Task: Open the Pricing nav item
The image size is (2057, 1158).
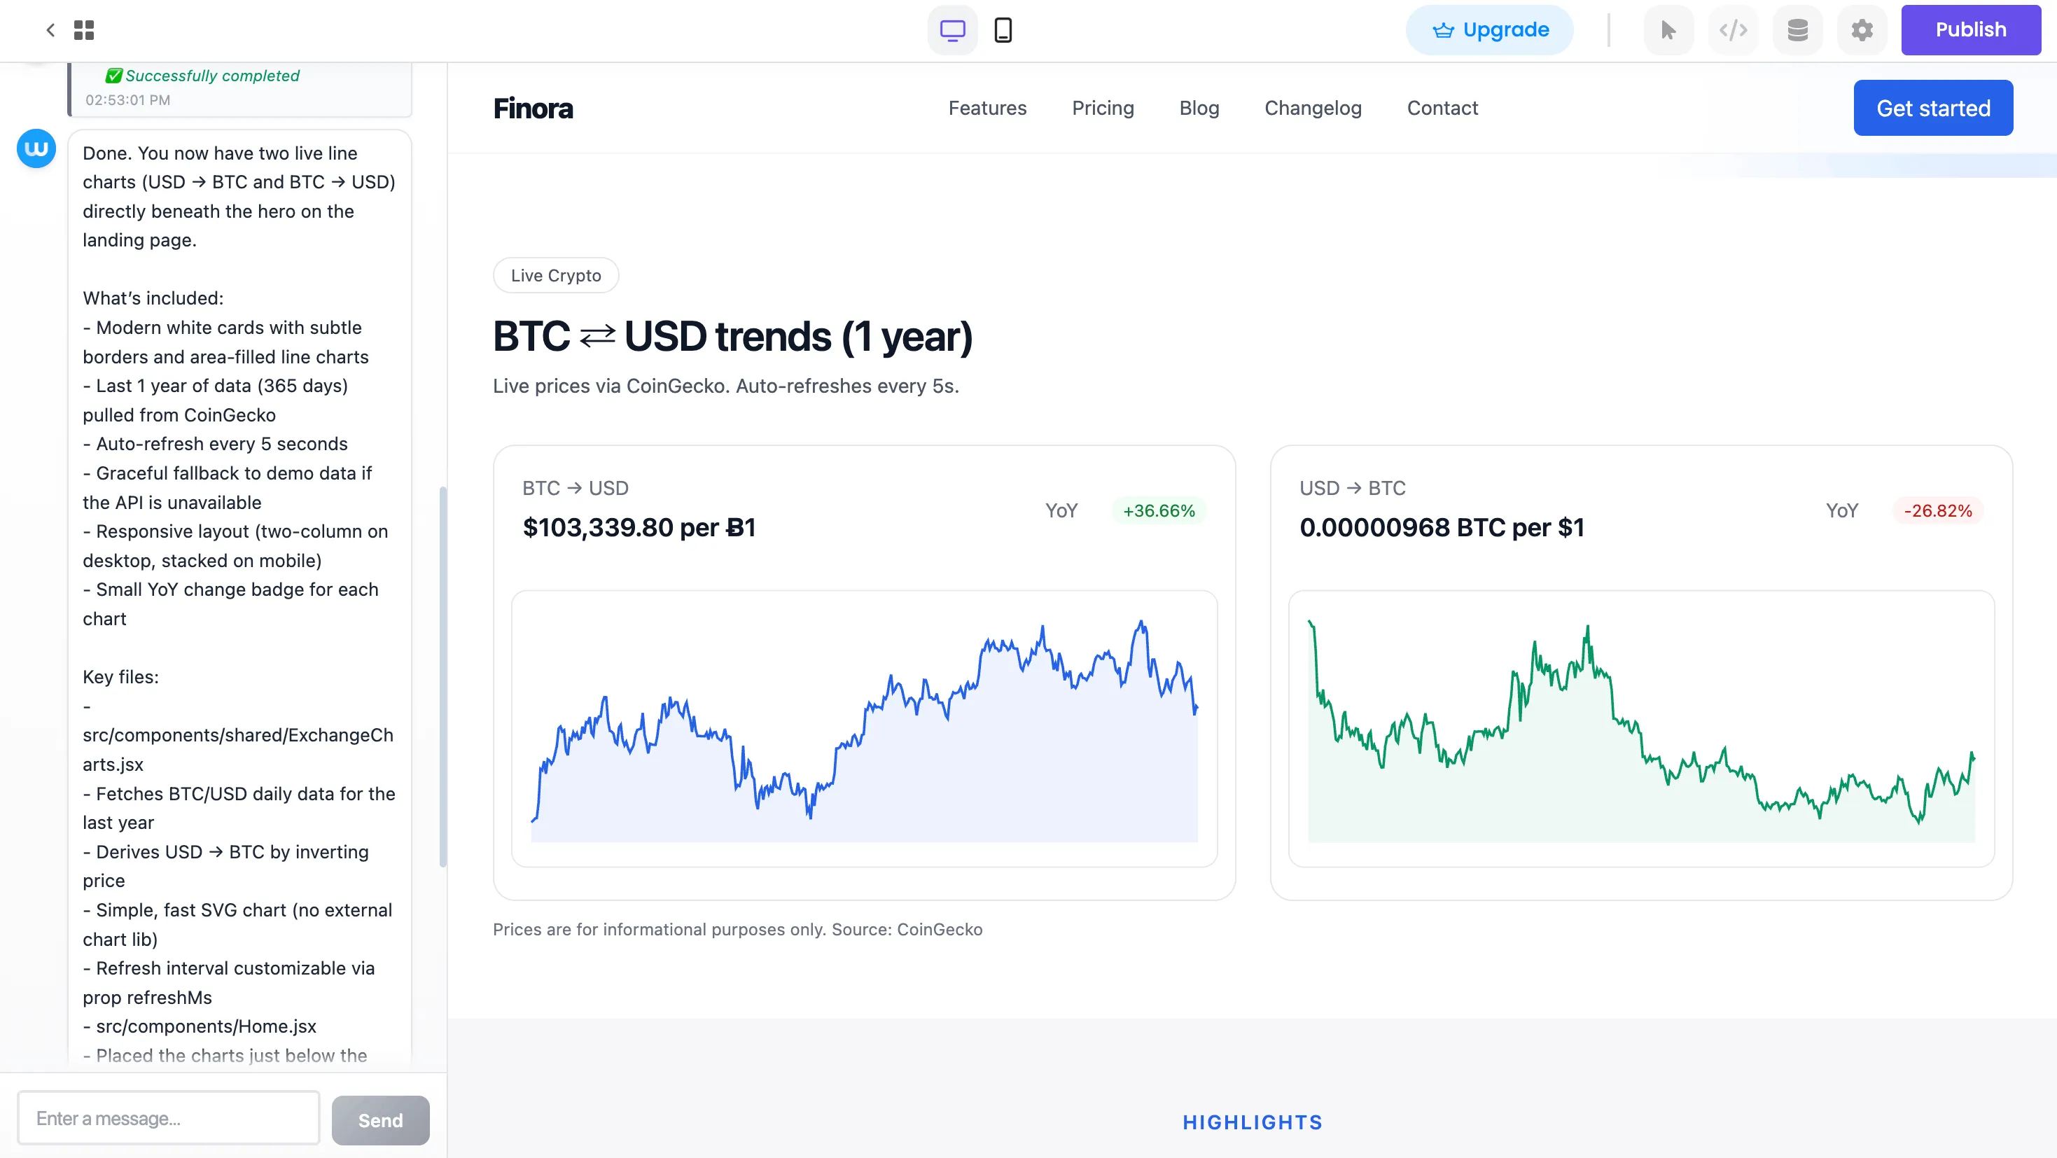Action: 1103,108
